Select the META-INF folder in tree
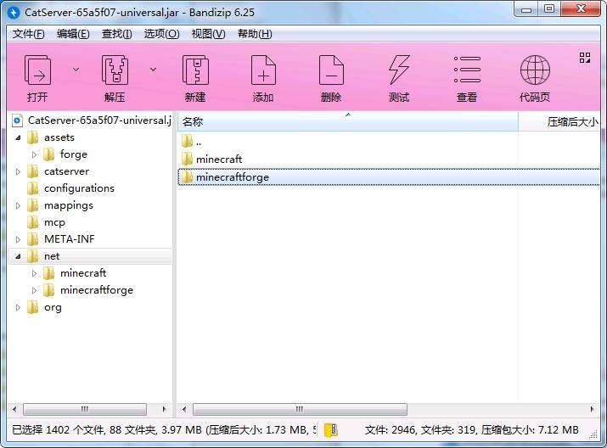The width and height of the screenshot is (607, 448). [61, 239]
